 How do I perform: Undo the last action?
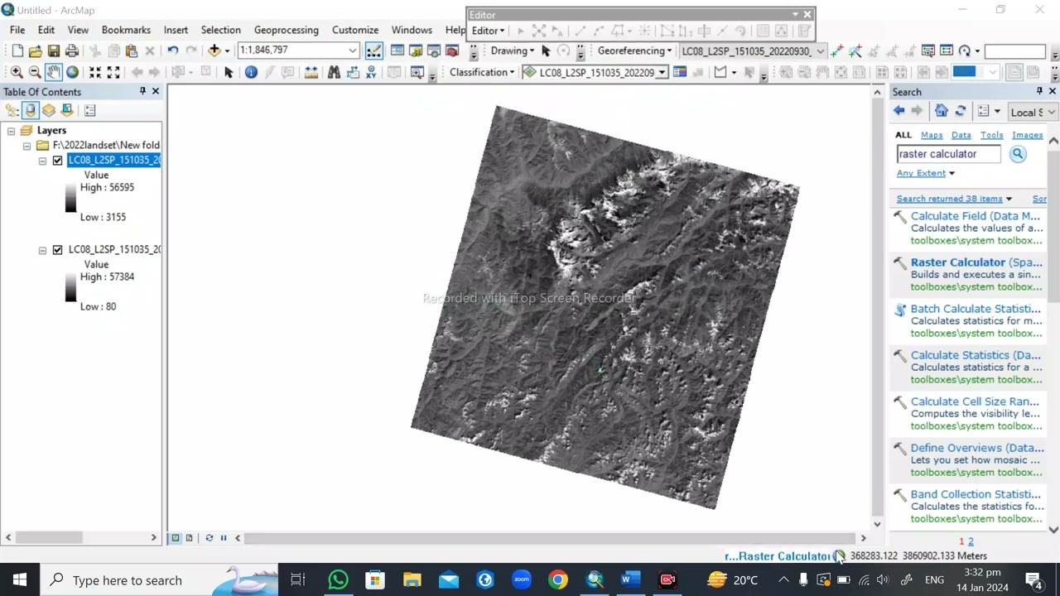tap(172, 51)
